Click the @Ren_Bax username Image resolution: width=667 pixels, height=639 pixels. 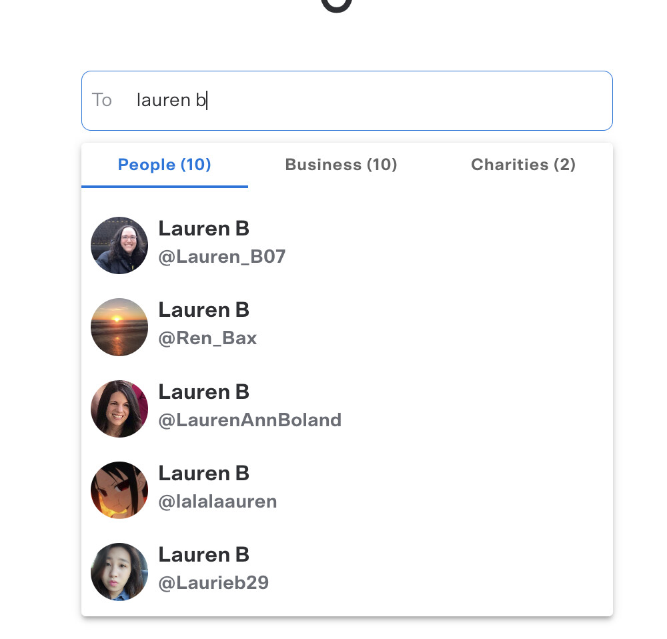click(207, 338)
